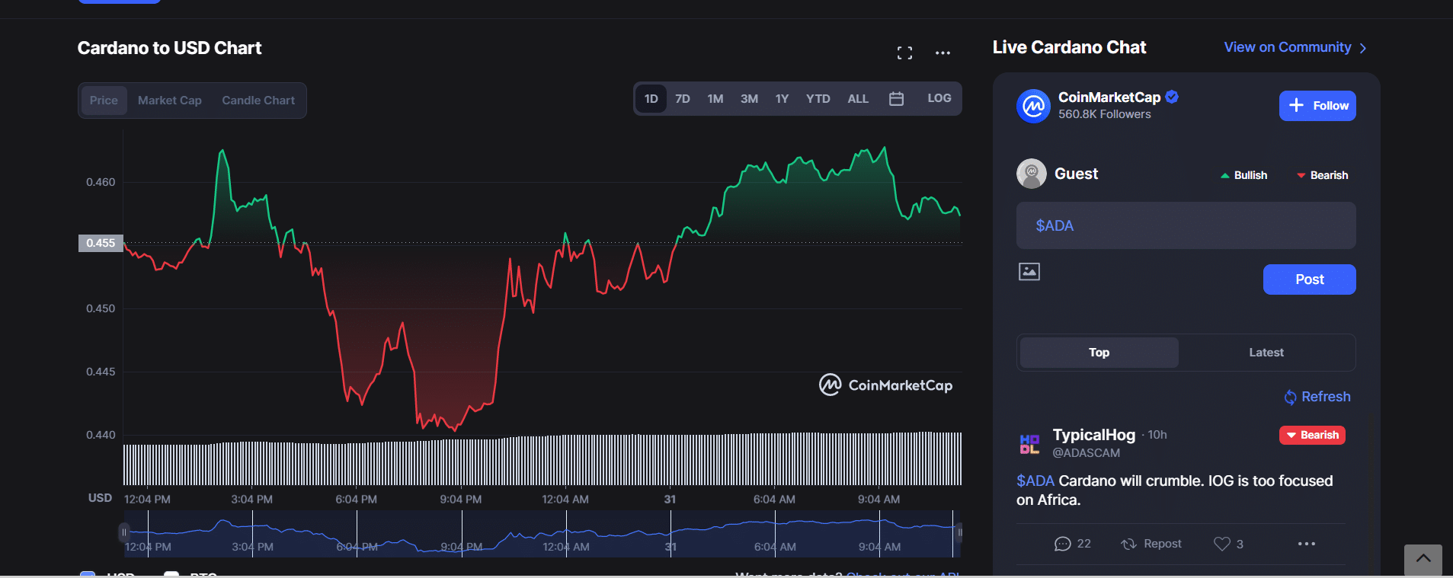Click the right handle of the range slider
1453x578 pixels.
tap(959, 532)
